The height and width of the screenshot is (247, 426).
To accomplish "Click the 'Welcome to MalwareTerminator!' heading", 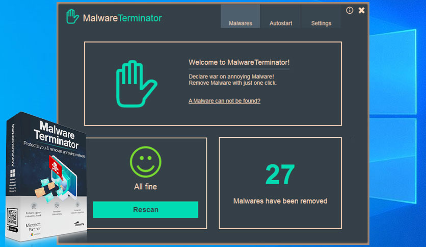I will [x=239, y=62].
